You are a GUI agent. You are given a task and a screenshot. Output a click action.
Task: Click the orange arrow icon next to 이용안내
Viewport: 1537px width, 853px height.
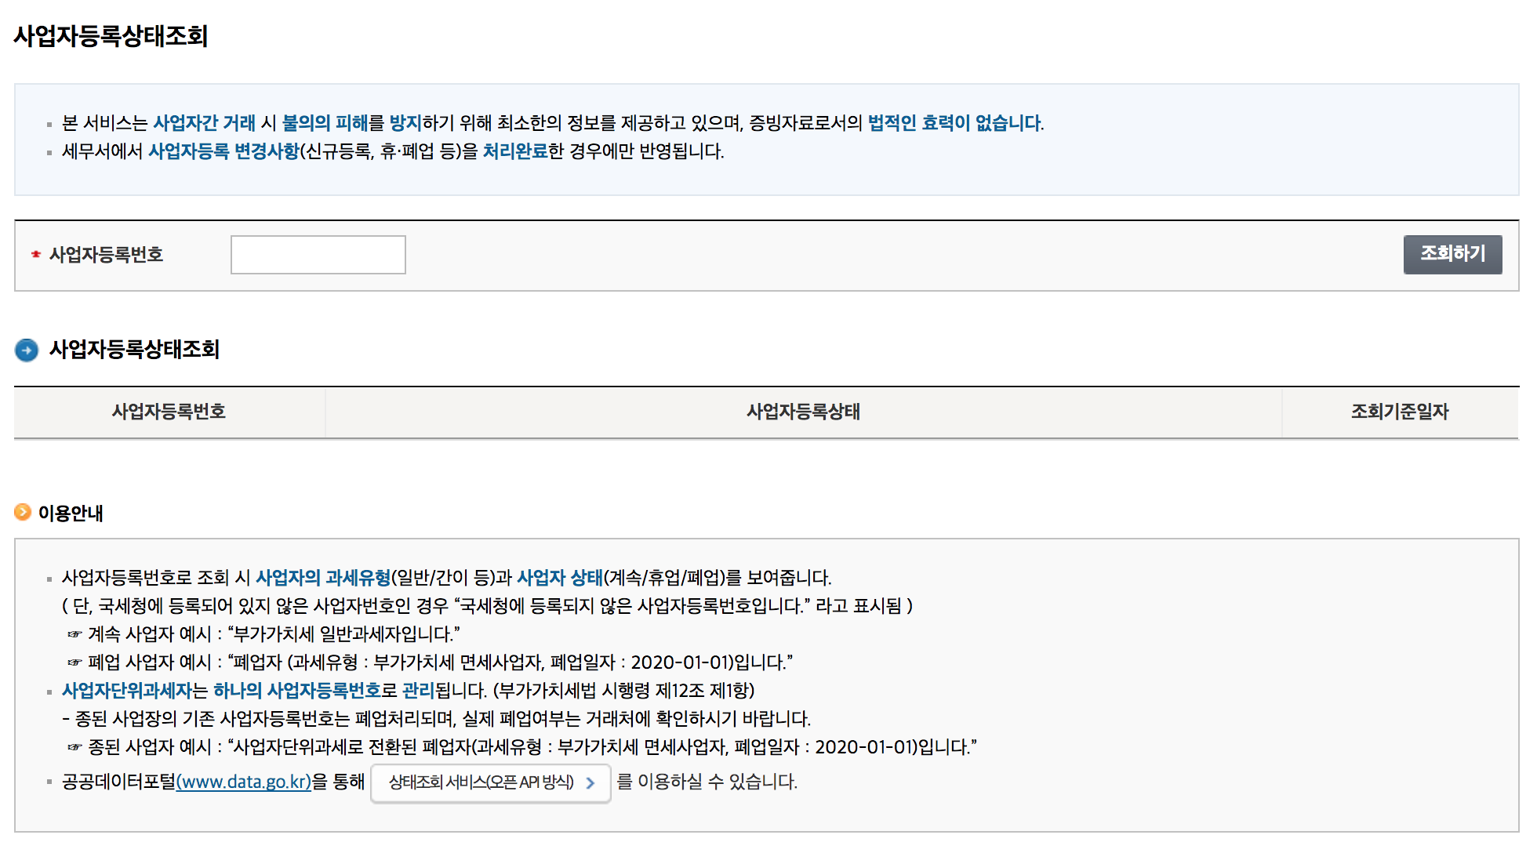tap(23, 513)
